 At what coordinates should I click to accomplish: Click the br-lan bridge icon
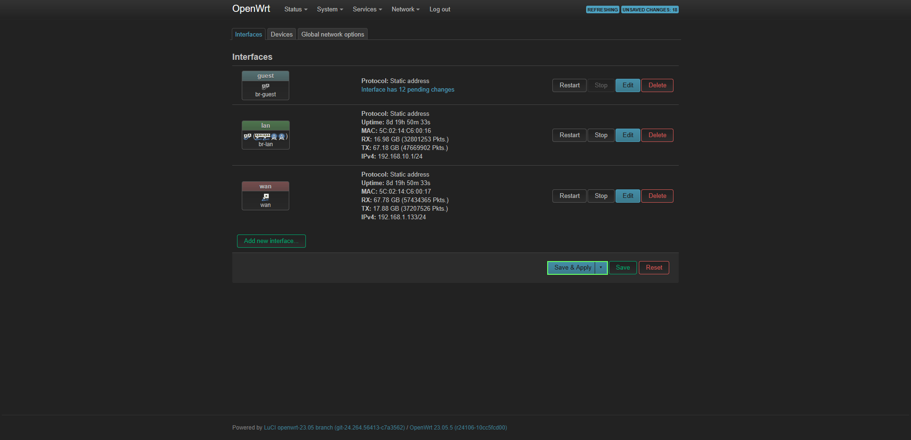[247, 137]
